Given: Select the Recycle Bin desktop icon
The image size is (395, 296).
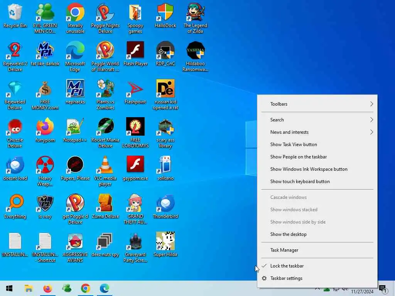Looking at the screenshot, I should pyautogui.click(x=15, y=16).
